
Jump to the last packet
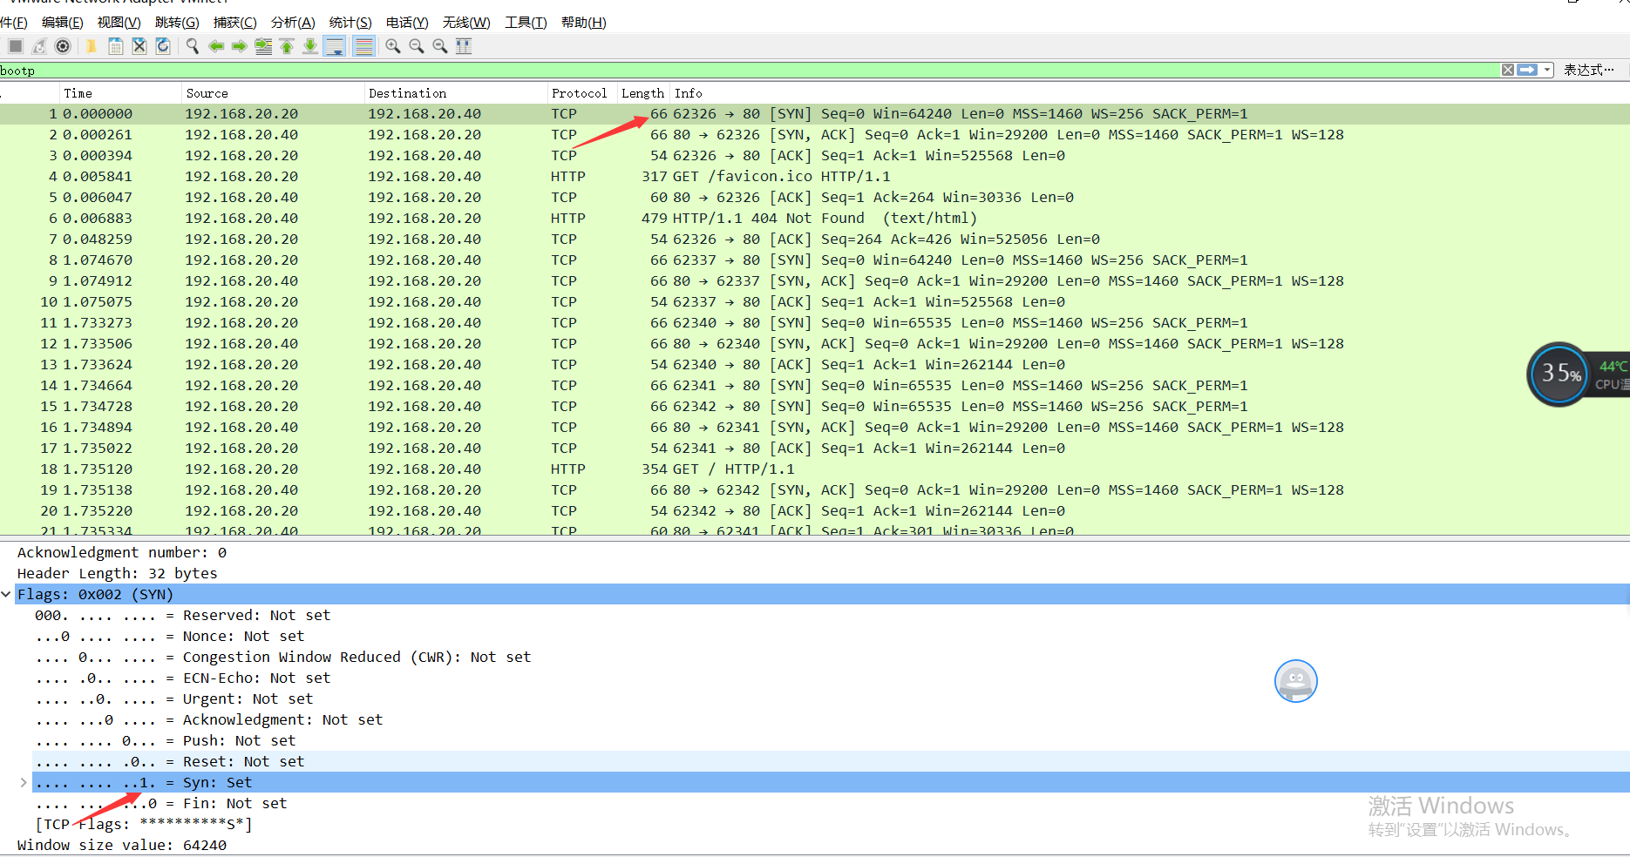(x=310, y=46)
